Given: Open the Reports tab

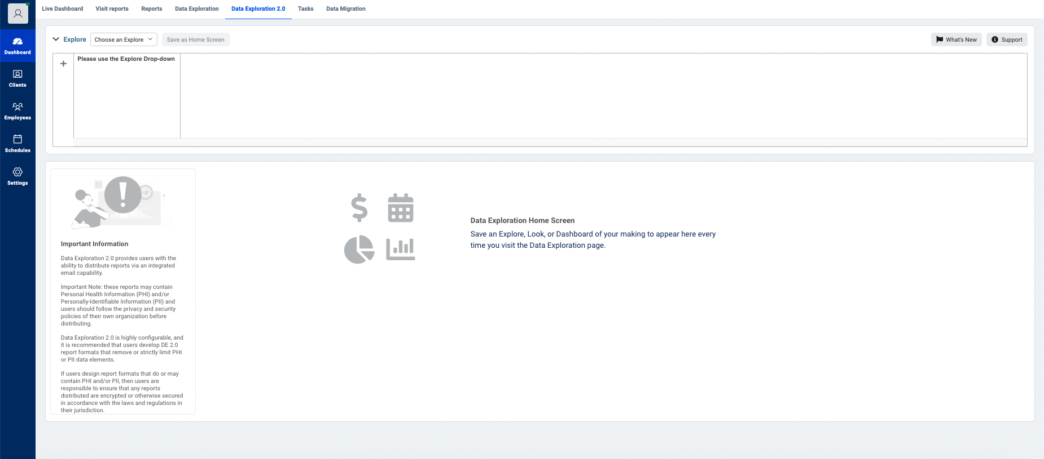Looking at the screenshot, I should coord(151,9).
